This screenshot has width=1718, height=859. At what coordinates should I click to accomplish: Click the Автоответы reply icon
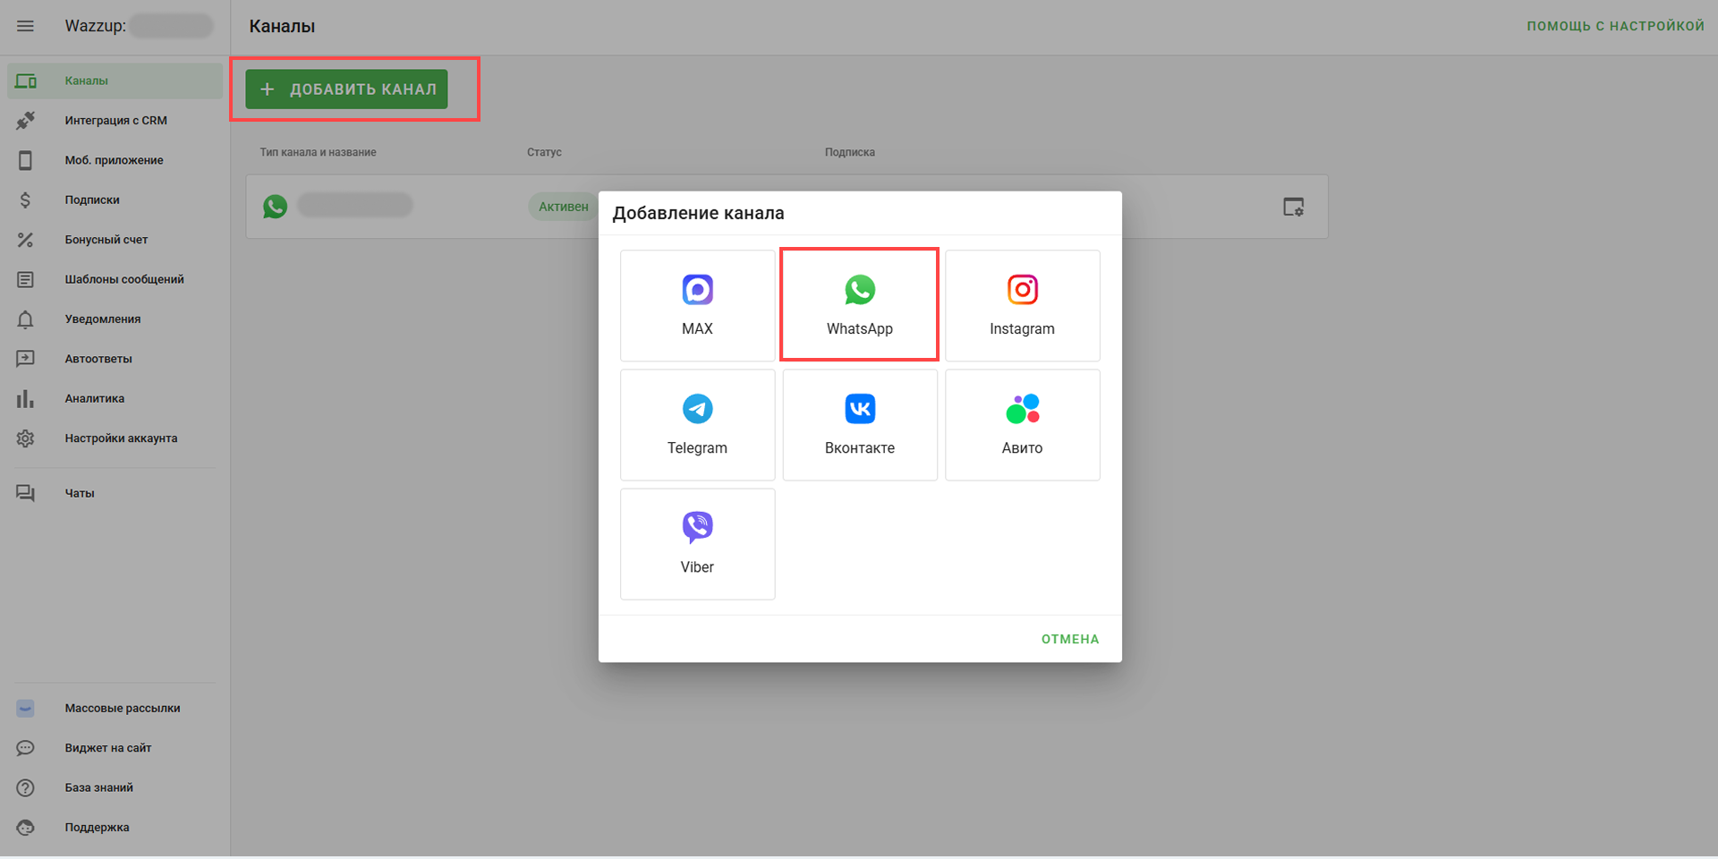pyautogui.click(x=25, y=359)
